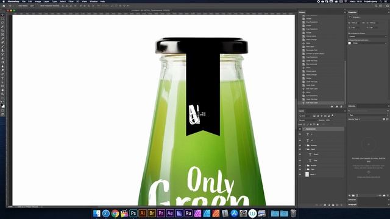390x219 pixels.
Task: Select the Lasso tool
Action: click(x=2, y=23)
